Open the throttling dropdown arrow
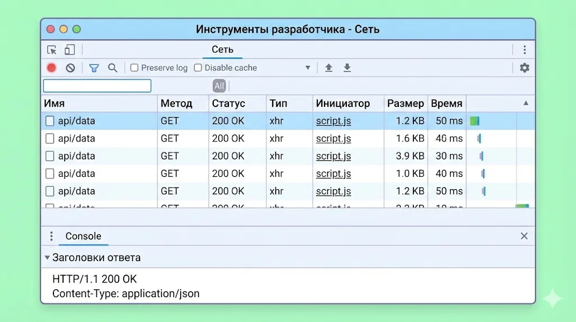The image size is (576, 322). [x=308, y=68]
